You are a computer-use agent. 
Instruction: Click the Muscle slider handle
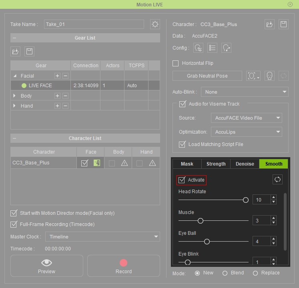pyautogui.click(x=201, y=221)
